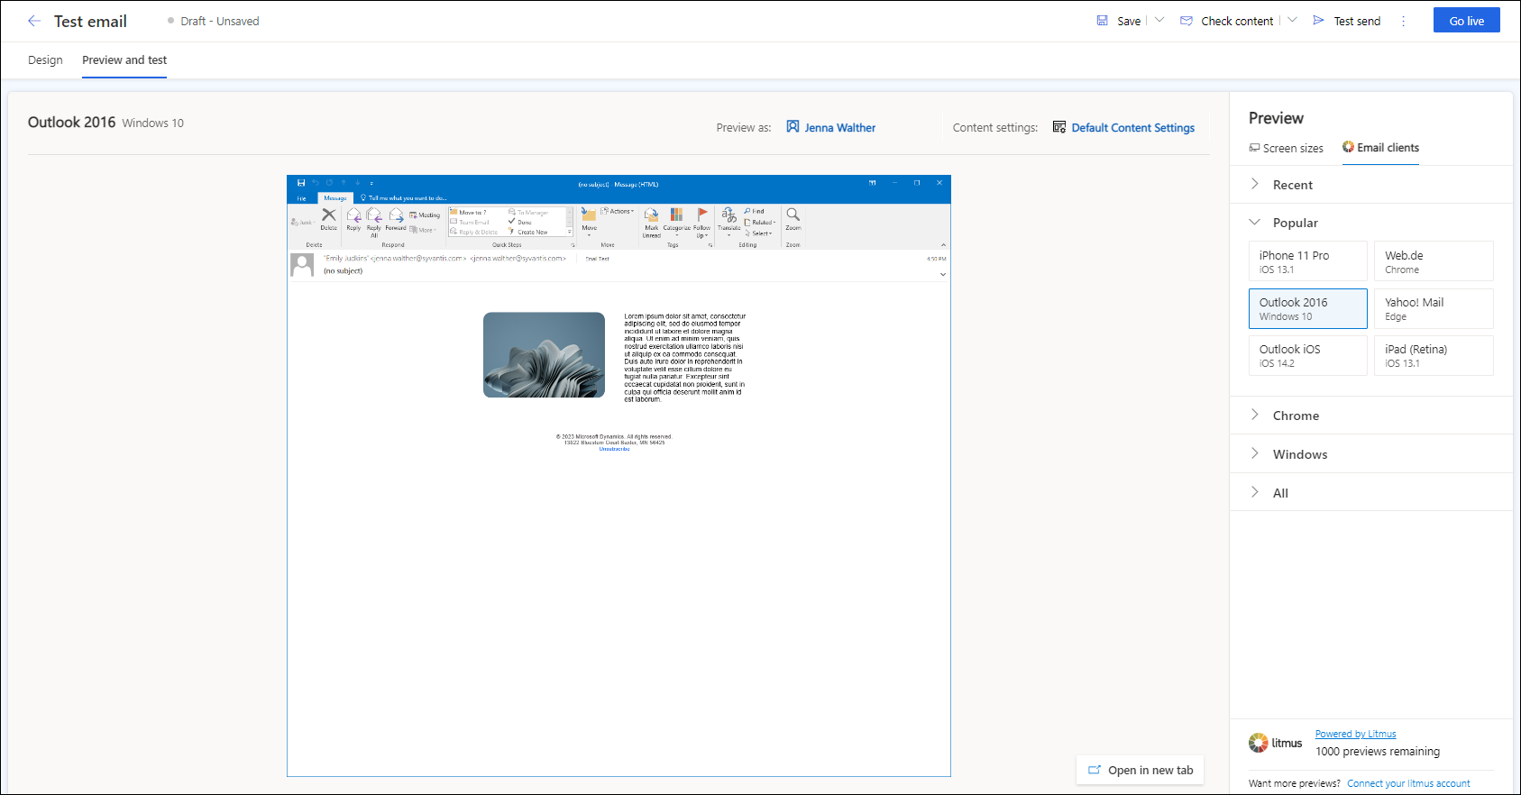Viewport: 1521px width, 795px height.
Task: Open the Save dropdown arrow
Action: pos(1159,20)
